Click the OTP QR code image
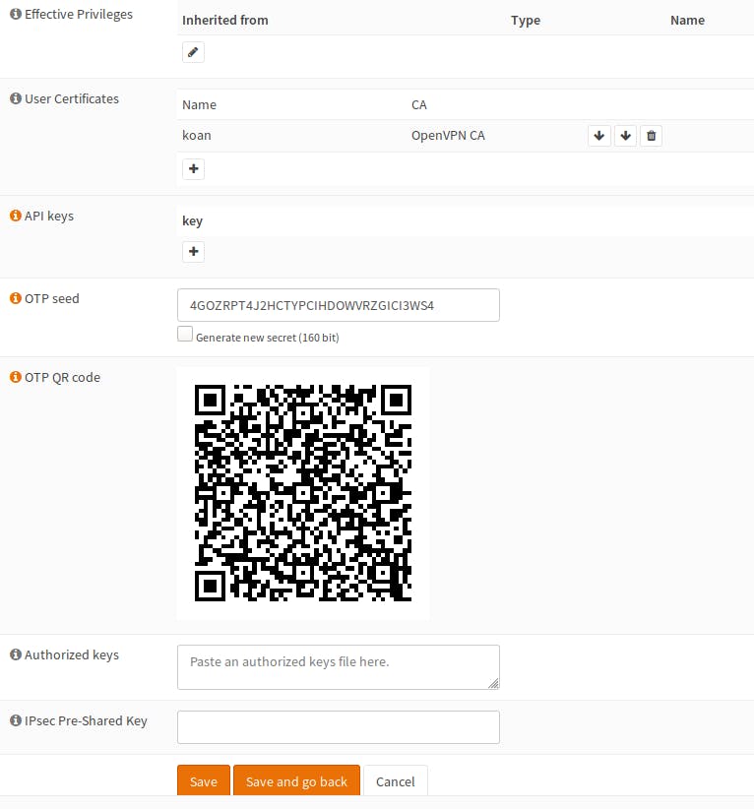This screenshot has width=754, height=809. tap(303, 493)
